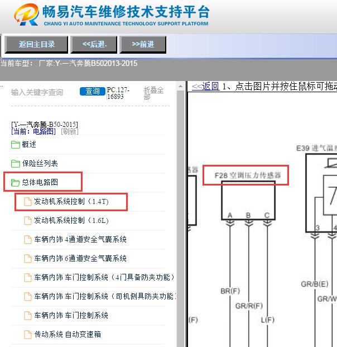Click the document icon for 4通道安全气囊系统
The width and height of the screenshot is (337, 347).
click(28, 240)
